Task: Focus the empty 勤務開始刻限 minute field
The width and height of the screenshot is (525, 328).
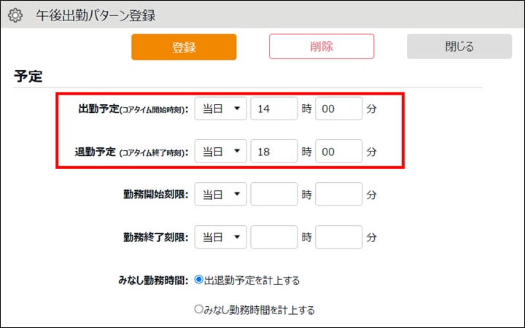Action: [338, 195]
